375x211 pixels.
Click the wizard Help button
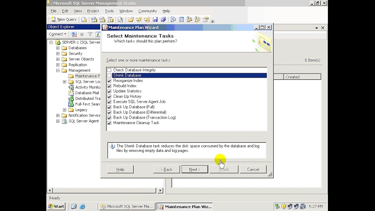click(x=120, y=169)
